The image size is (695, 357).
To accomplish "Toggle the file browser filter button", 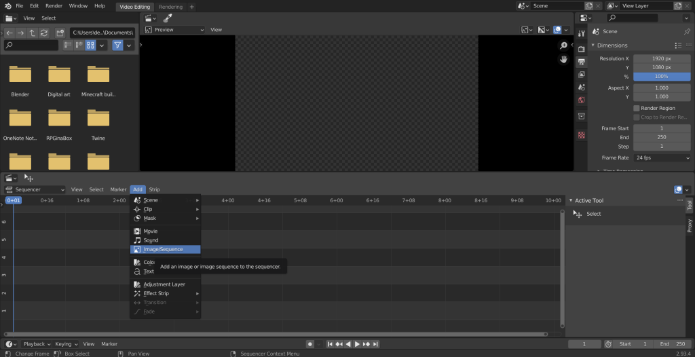I will click(x=117, y=45).
